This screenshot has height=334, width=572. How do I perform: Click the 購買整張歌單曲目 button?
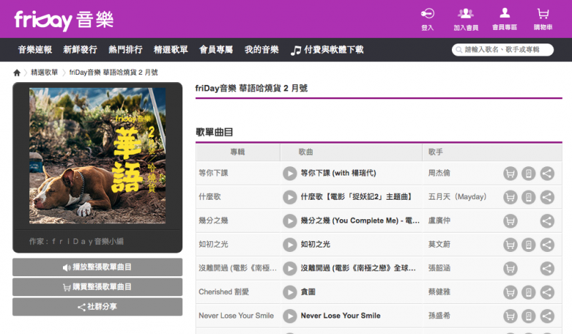click(97, 287)
